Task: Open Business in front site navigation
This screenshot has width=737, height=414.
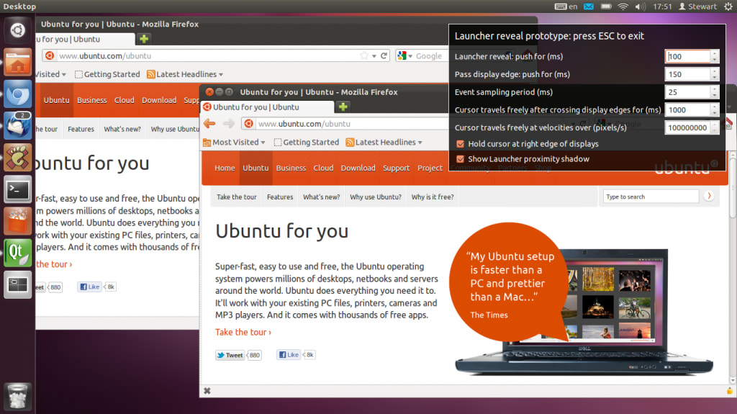Action: (x=291, y=168)
